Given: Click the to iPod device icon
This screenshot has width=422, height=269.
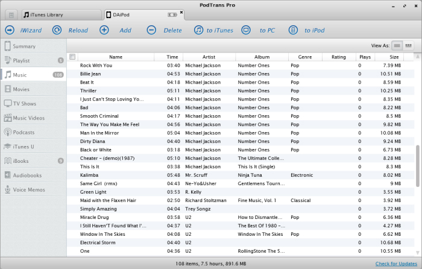Looking at the screenshot, I should 293,30.
